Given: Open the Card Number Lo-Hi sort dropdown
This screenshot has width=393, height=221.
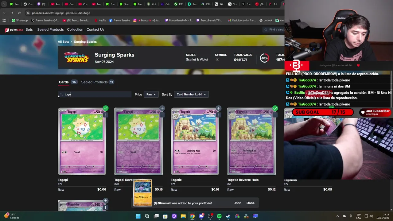Looking at the screenshot, I should pos(191,94).
